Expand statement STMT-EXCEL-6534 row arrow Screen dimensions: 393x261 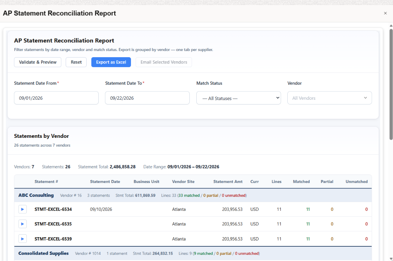coord(22,209)
